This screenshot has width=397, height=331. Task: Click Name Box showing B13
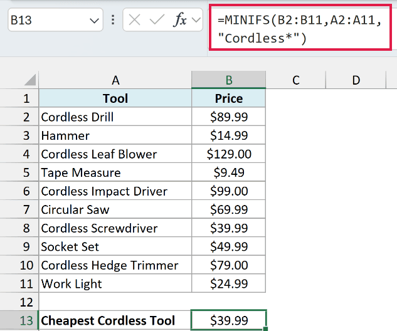pos(55,19)
